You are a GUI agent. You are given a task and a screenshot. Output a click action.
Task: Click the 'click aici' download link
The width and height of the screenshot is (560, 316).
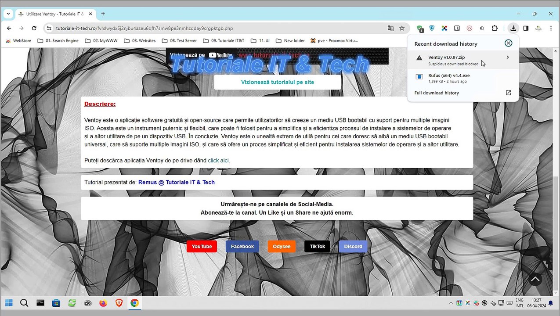(219, 161)
